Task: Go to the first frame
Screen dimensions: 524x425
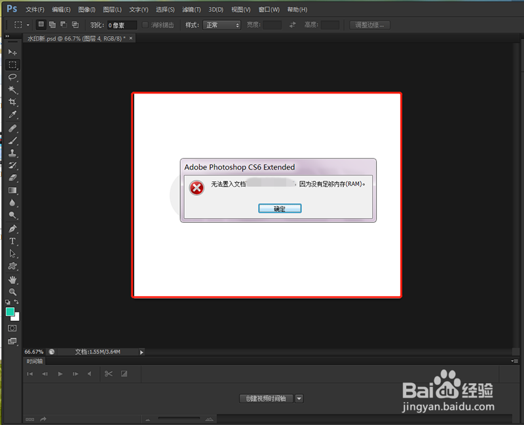Action: pos(29,374)
